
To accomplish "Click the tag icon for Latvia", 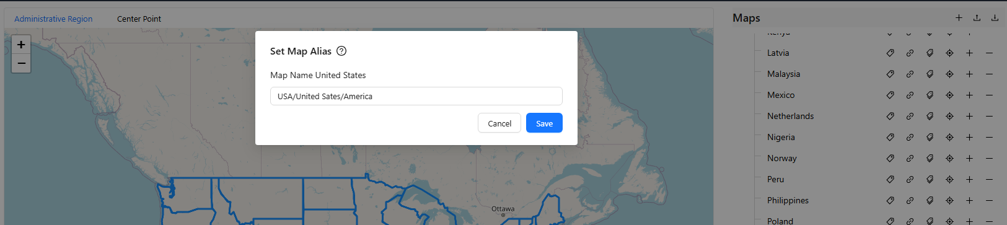I will point(890,53).
